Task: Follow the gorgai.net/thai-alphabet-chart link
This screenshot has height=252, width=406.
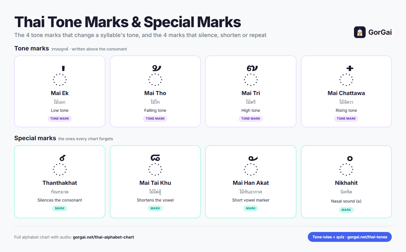Action: [103, 237]
